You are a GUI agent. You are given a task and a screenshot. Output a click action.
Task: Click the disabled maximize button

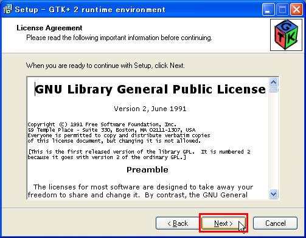tap(282, 9)
